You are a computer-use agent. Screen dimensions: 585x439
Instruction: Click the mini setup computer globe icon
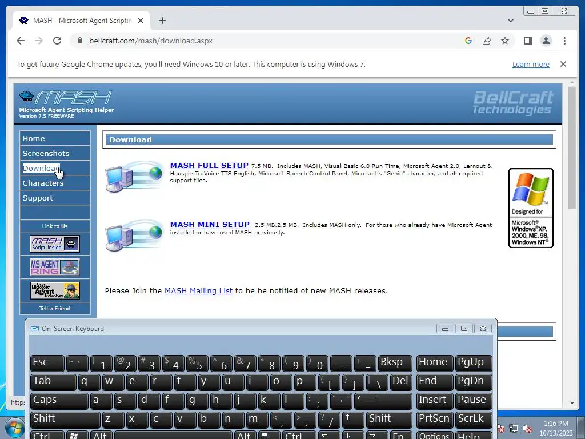[134, 235]
